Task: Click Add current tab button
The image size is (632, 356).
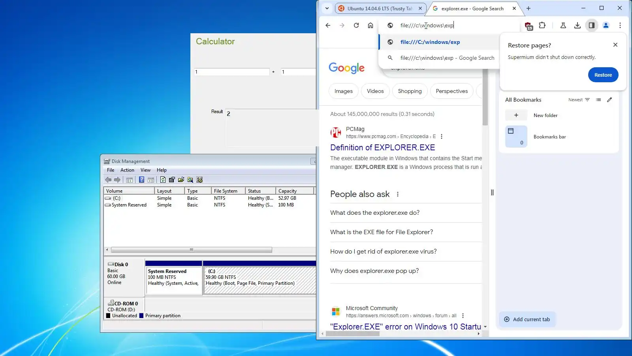Action: pos(527,319)
